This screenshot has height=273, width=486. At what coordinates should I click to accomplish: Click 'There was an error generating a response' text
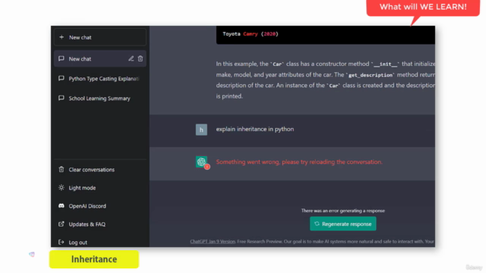342,211
